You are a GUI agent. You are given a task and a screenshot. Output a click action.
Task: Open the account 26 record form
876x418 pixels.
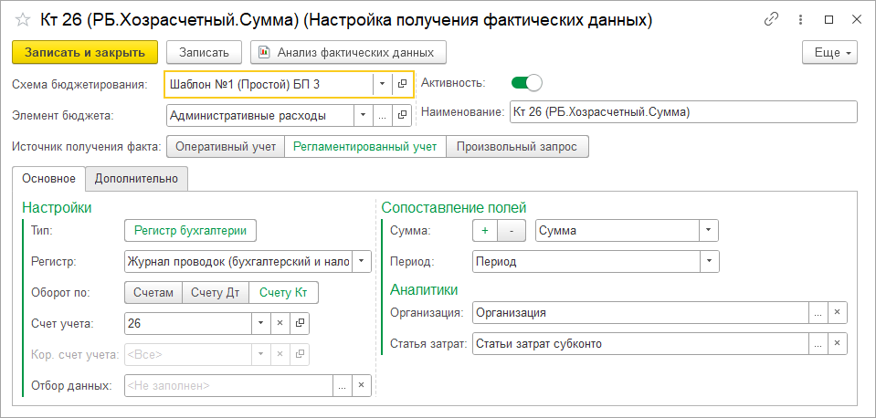click(300, 323)
